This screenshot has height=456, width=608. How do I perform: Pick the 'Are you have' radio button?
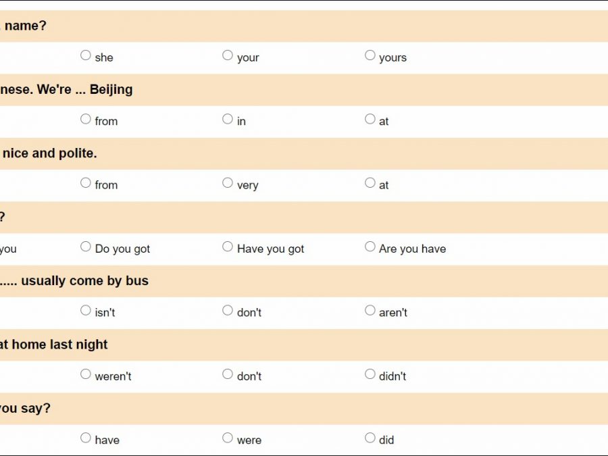coord(370,247)
